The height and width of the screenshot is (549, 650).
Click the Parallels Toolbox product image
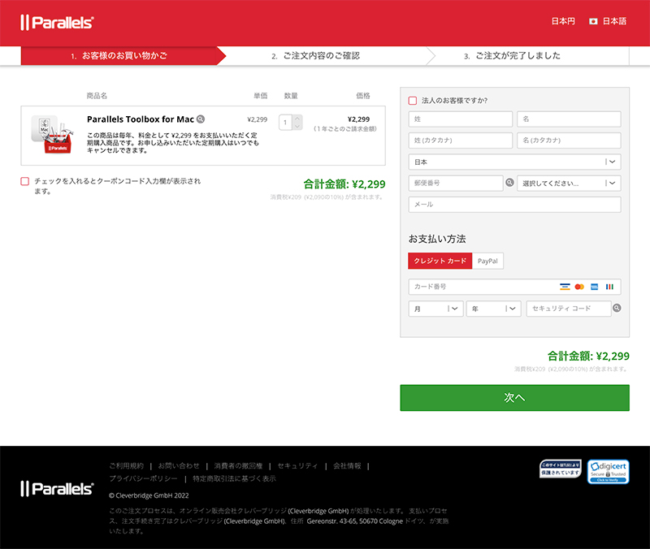(53, 135)
